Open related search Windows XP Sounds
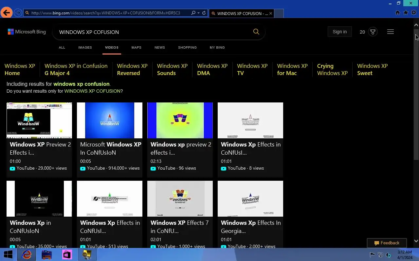The width and height of the screenshot is (419, 261). coord(172,69)
